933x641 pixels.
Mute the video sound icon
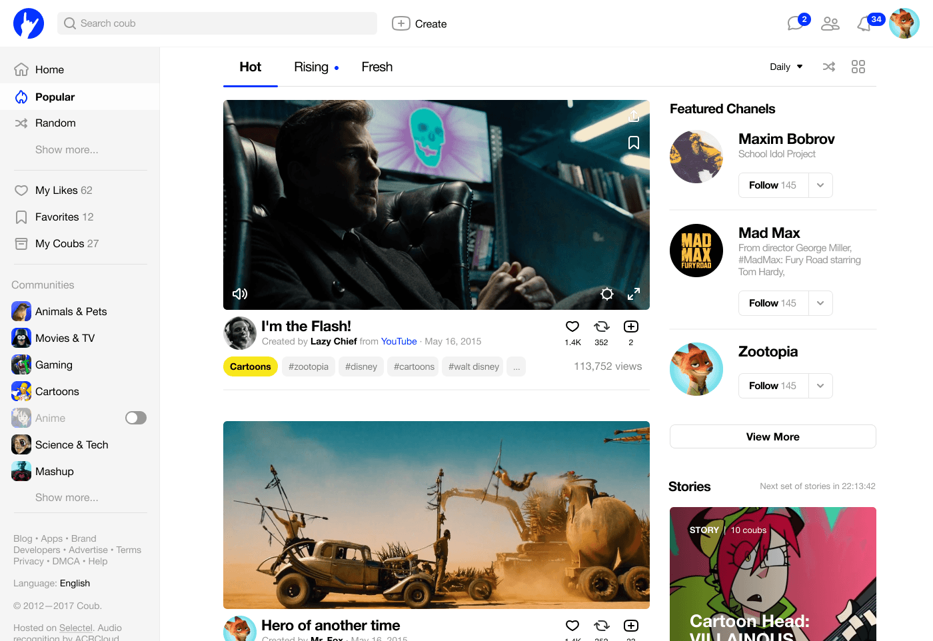[240, 294]
